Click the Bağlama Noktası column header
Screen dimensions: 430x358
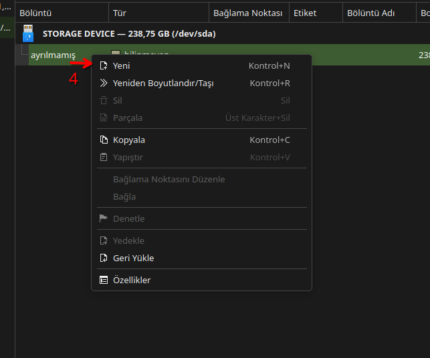coord(247,13)
